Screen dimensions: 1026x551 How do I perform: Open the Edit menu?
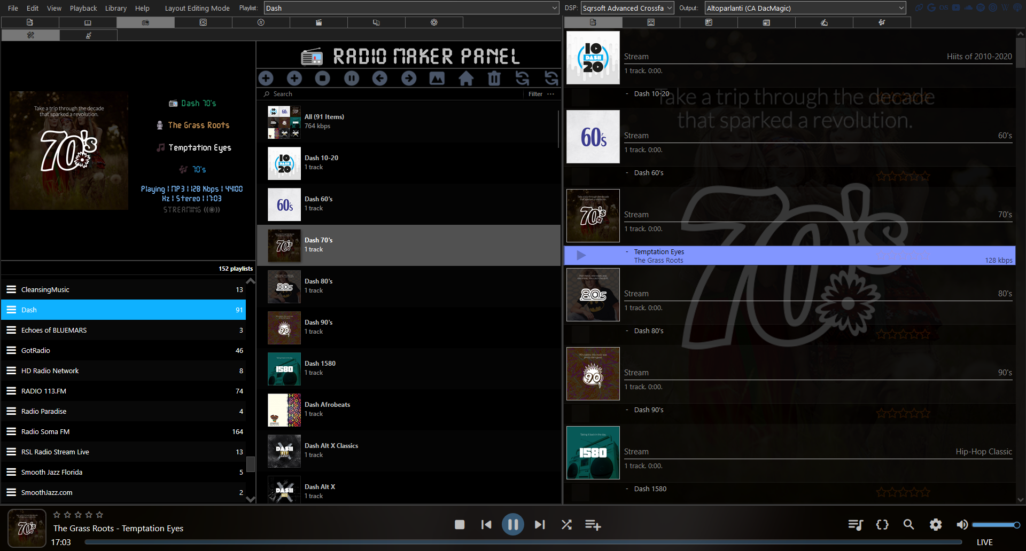click(33, 8)
